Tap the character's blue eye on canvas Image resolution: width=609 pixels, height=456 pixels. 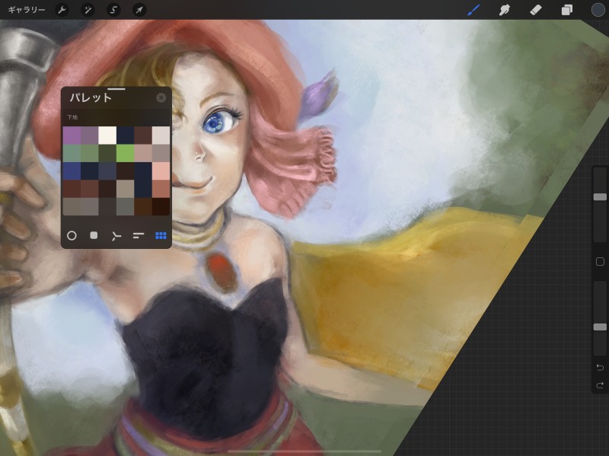pos(217,121)
